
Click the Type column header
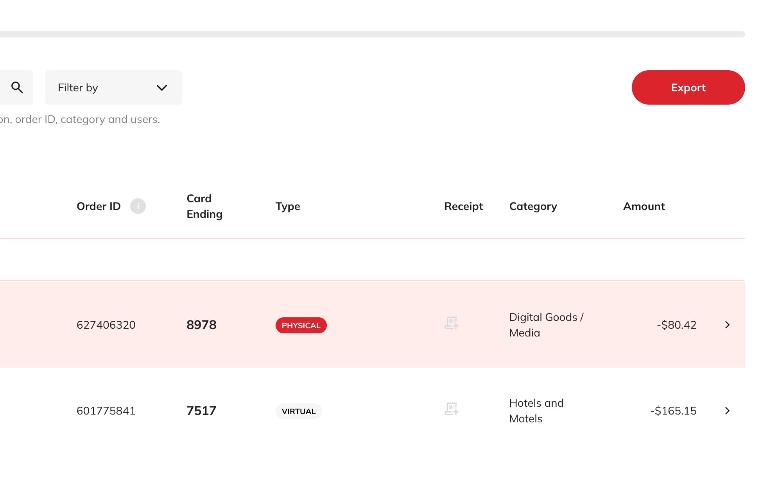[288, 206]
